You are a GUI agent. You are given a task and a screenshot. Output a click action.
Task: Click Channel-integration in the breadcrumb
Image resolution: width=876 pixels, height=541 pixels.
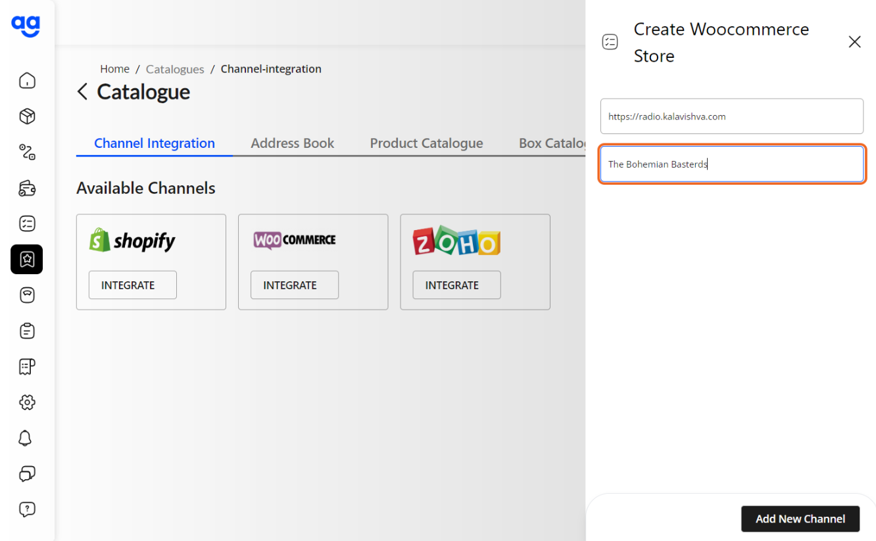[x=271, y=69]
